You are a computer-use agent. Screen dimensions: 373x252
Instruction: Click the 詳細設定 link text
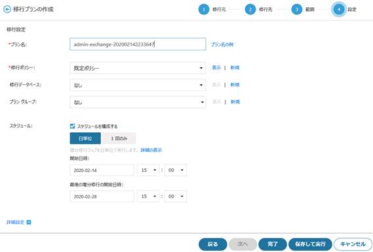[x=16, y=223]
